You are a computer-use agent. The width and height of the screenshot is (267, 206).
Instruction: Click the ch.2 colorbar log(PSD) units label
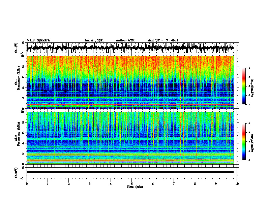(253, 143)
